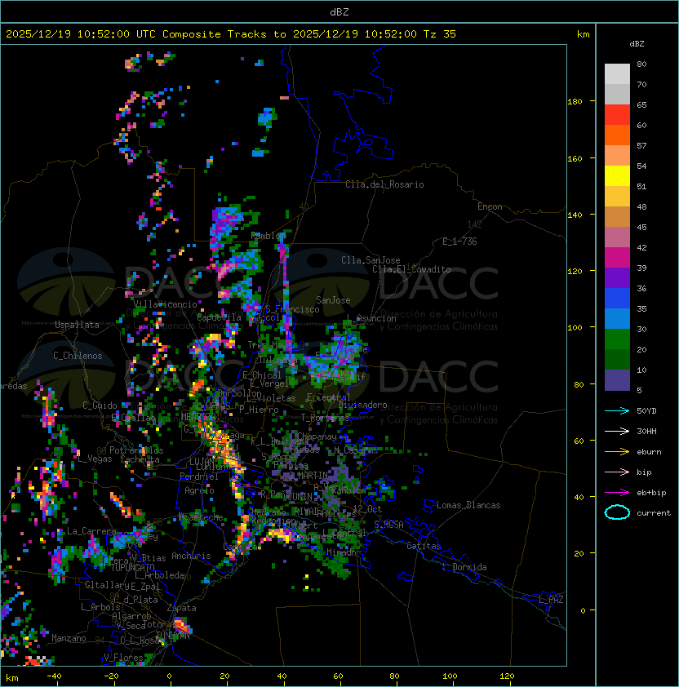This screenshot has width=679, height=687.
Task: Click the Clla.El_Cavadito place label
Action: tap(411, 269)
